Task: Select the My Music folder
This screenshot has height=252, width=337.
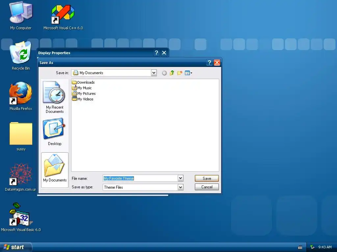Action: [x=82, y=88]
